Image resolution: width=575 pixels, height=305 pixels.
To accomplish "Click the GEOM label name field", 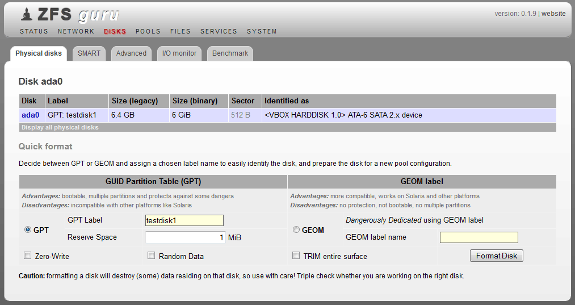I will click(x=479, y=237).
